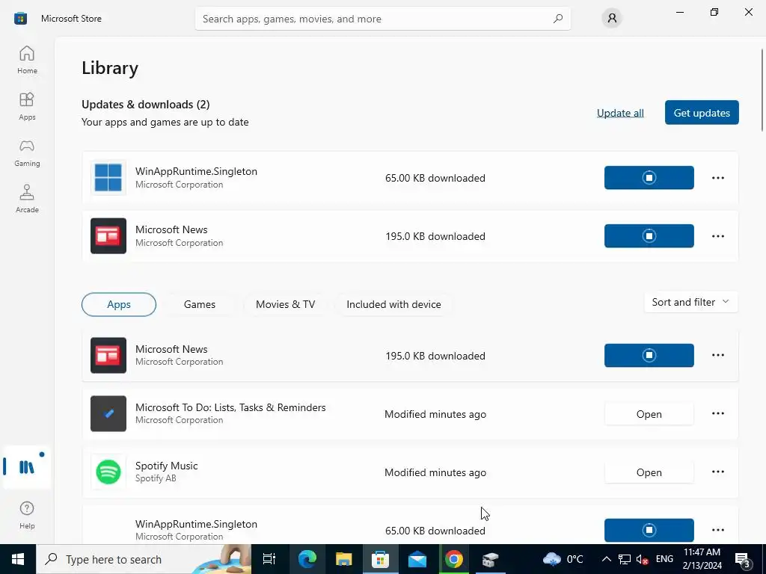This screenshot has height=574, width=766.
Task: Click Microsoft News thumbnail in Apps list
Action: (x=108, y=355)
